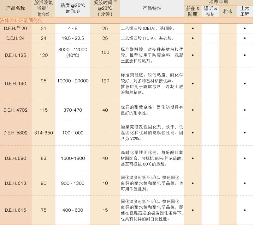Select the 高耐化学性固化剂 description
254x225 pixels.
pyautogui.click(x=152, y=158)
